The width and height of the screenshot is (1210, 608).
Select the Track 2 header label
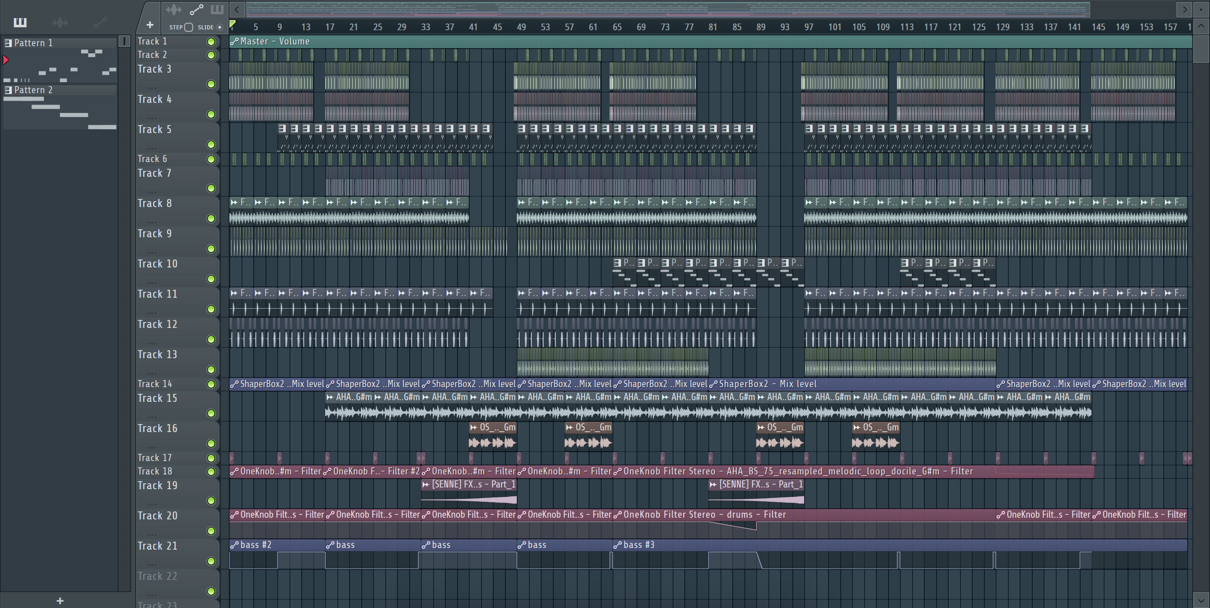pyautogui.click(x=152, y=55)
